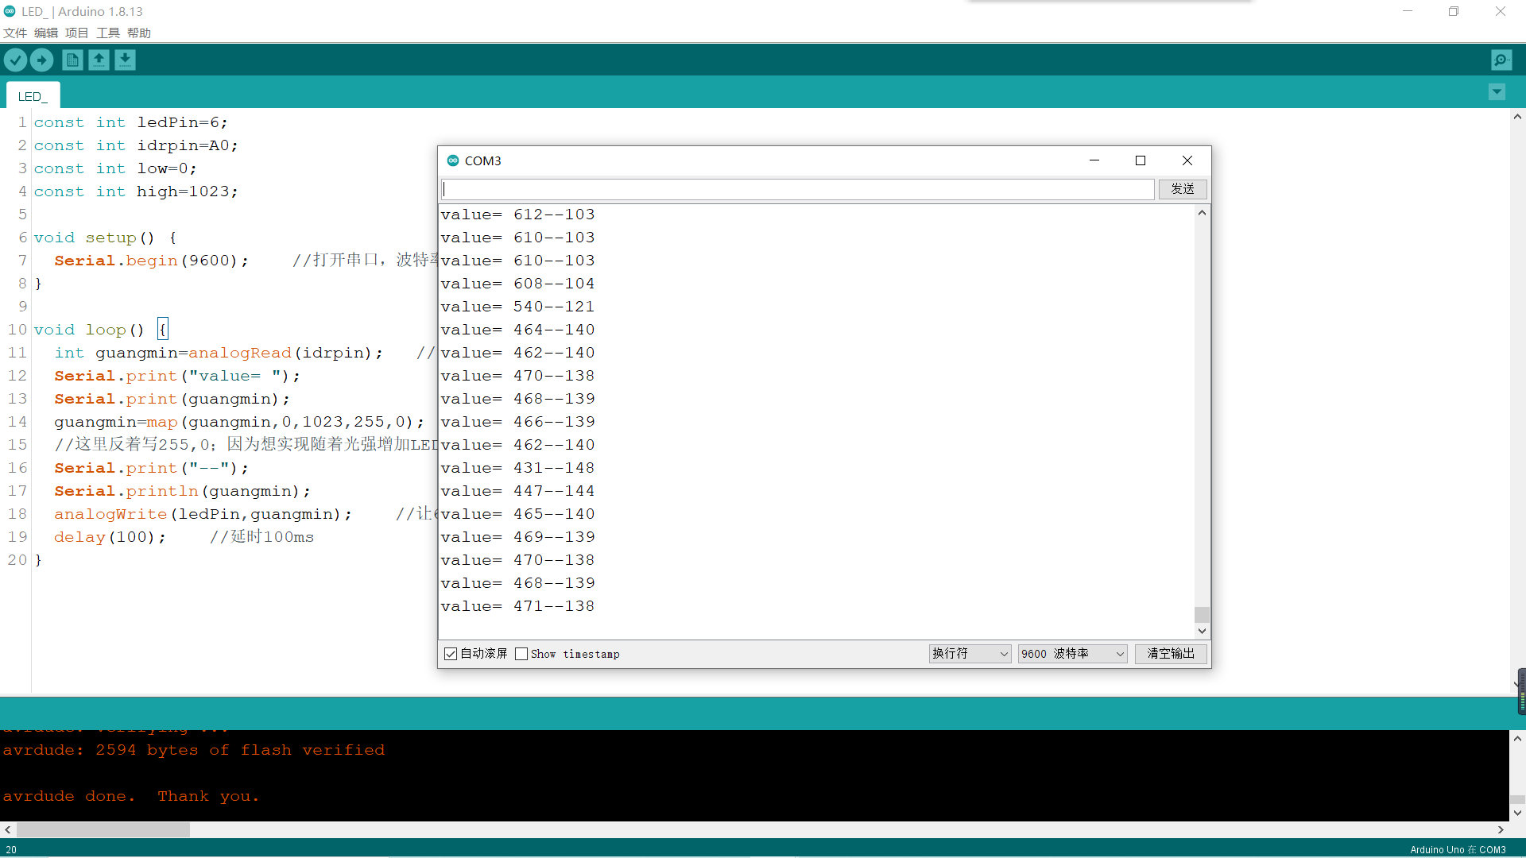Click the serial message input field

point(797,189)
